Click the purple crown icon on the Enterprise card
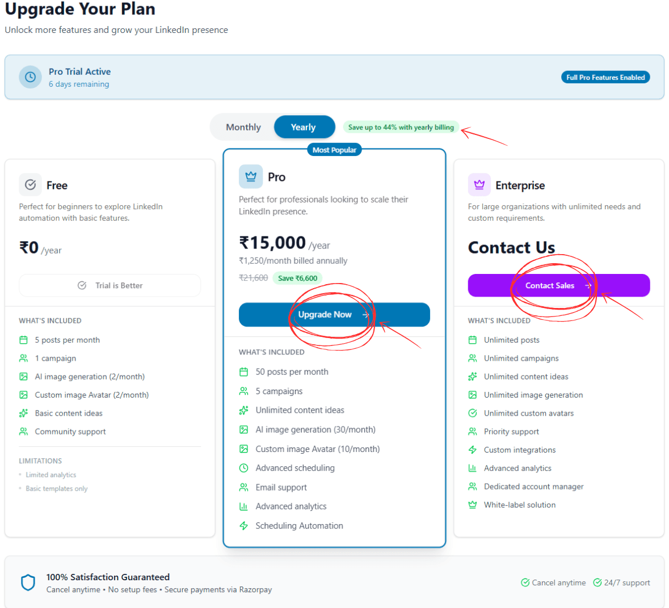Image resolution: width=669 pixels, height=608 pixels. [479, 184]
